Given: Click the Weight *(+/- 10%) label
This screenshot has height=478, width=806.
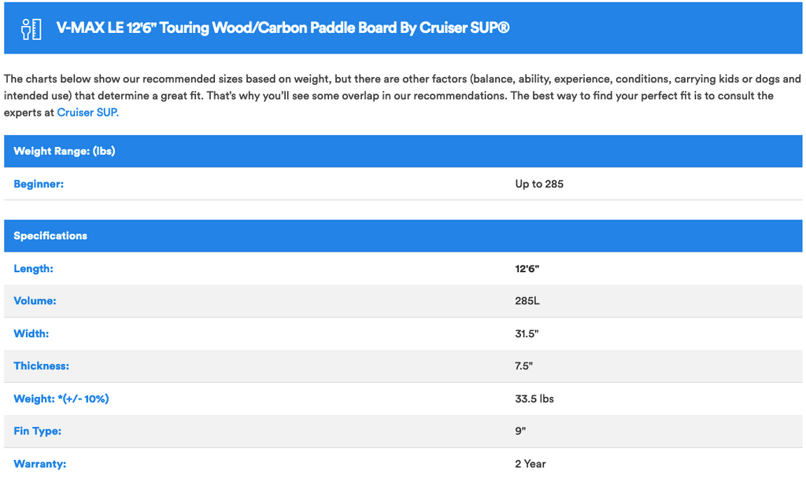Looking at the screenshot, I should coord(61,399).
